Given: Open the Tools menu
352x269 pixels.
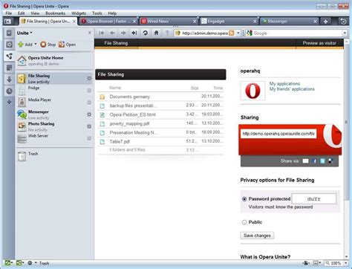Looking at the screenshot, I should tap(97, 13).
